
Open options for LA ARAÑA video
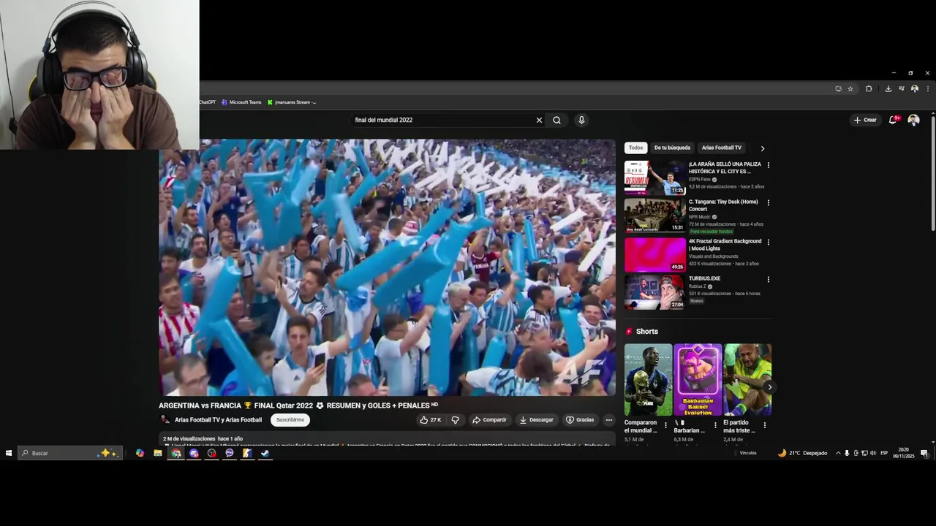pos(768,165)
